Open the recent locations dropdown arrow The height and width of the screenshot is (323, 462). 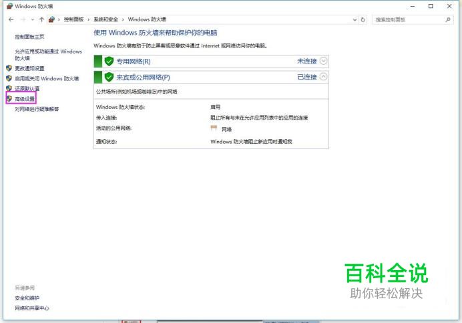pyautogui.click(x=33, y=20)
